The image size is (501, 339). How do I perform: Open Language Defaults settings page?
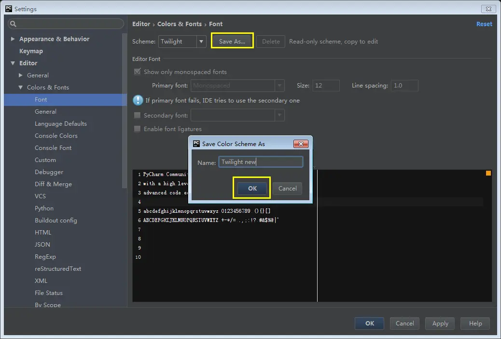[x=61, y=124]
